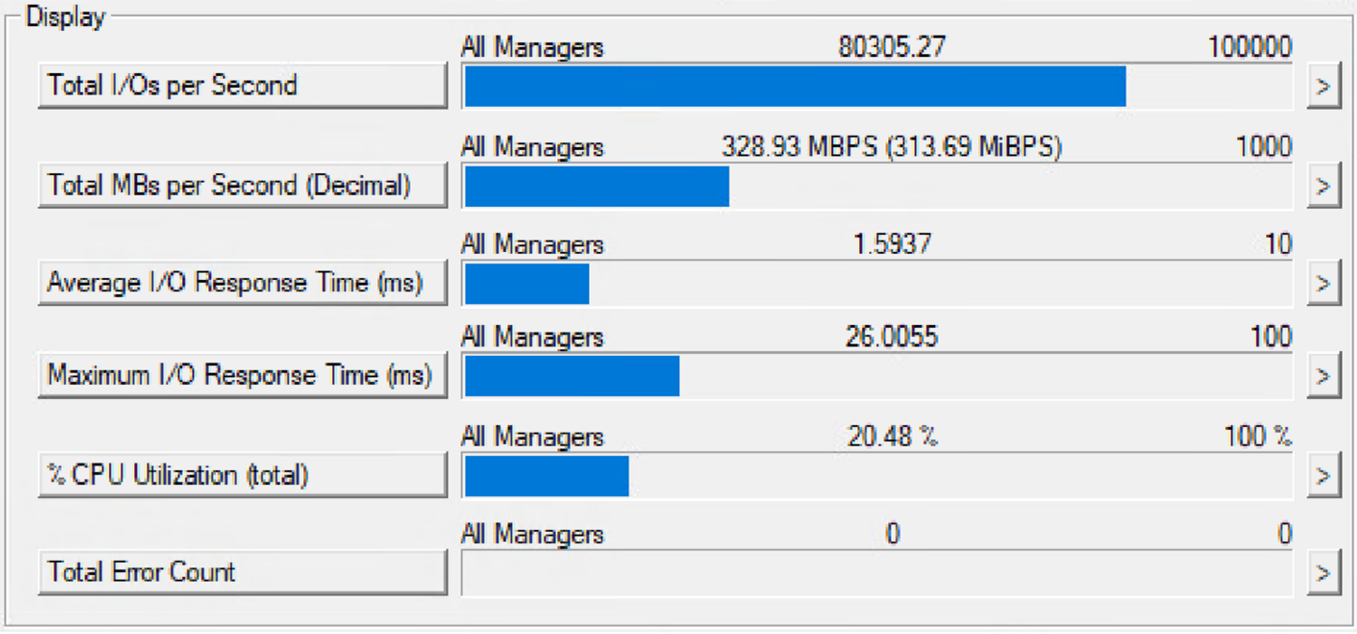The height and width of the screenshot is (634, 1357).
Task: Click the Average I/O Response Time bar
Action: pos(878,283)
